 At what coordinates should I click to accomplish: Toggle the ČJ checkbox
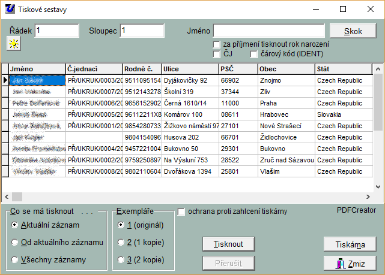point(217,54)
